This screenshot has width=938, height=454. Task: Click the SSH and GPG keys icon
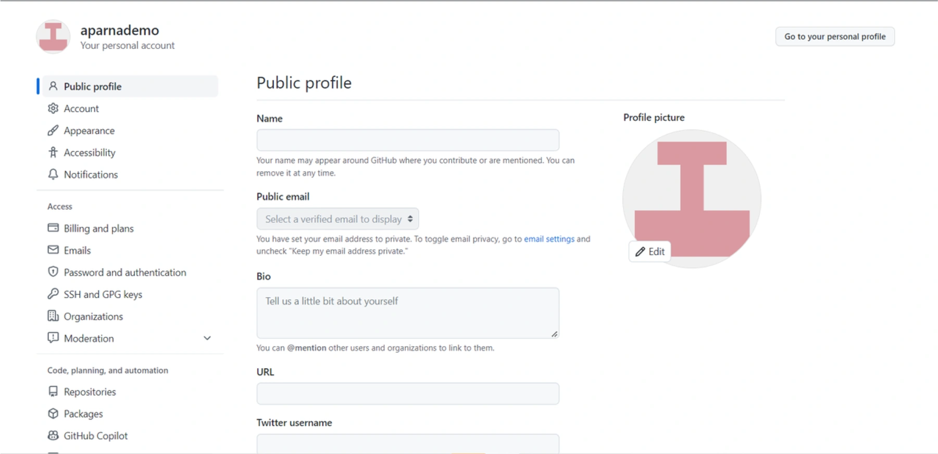pos(53,294)
